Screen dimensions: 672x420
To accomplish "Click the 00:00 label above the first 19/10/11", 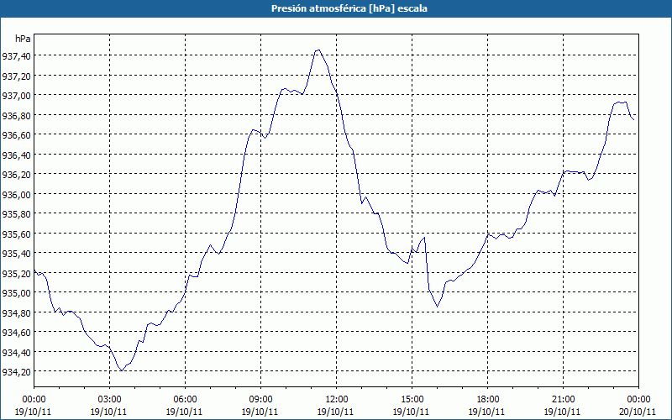I will click(34, 400).
